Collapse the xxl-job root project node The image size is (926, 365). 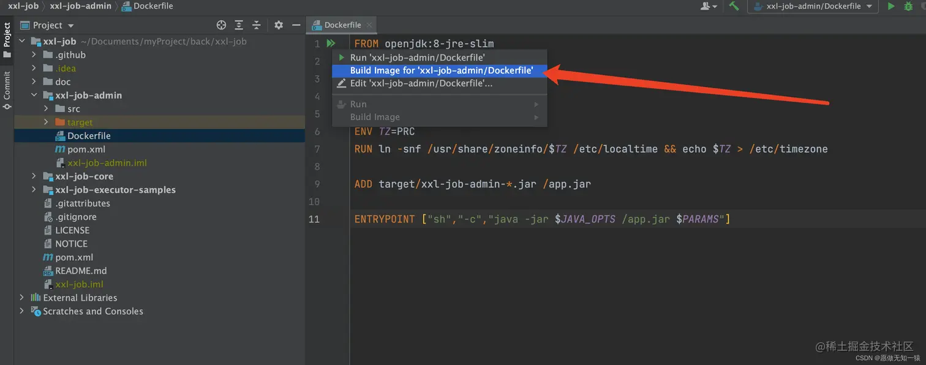tap(22, 42)
